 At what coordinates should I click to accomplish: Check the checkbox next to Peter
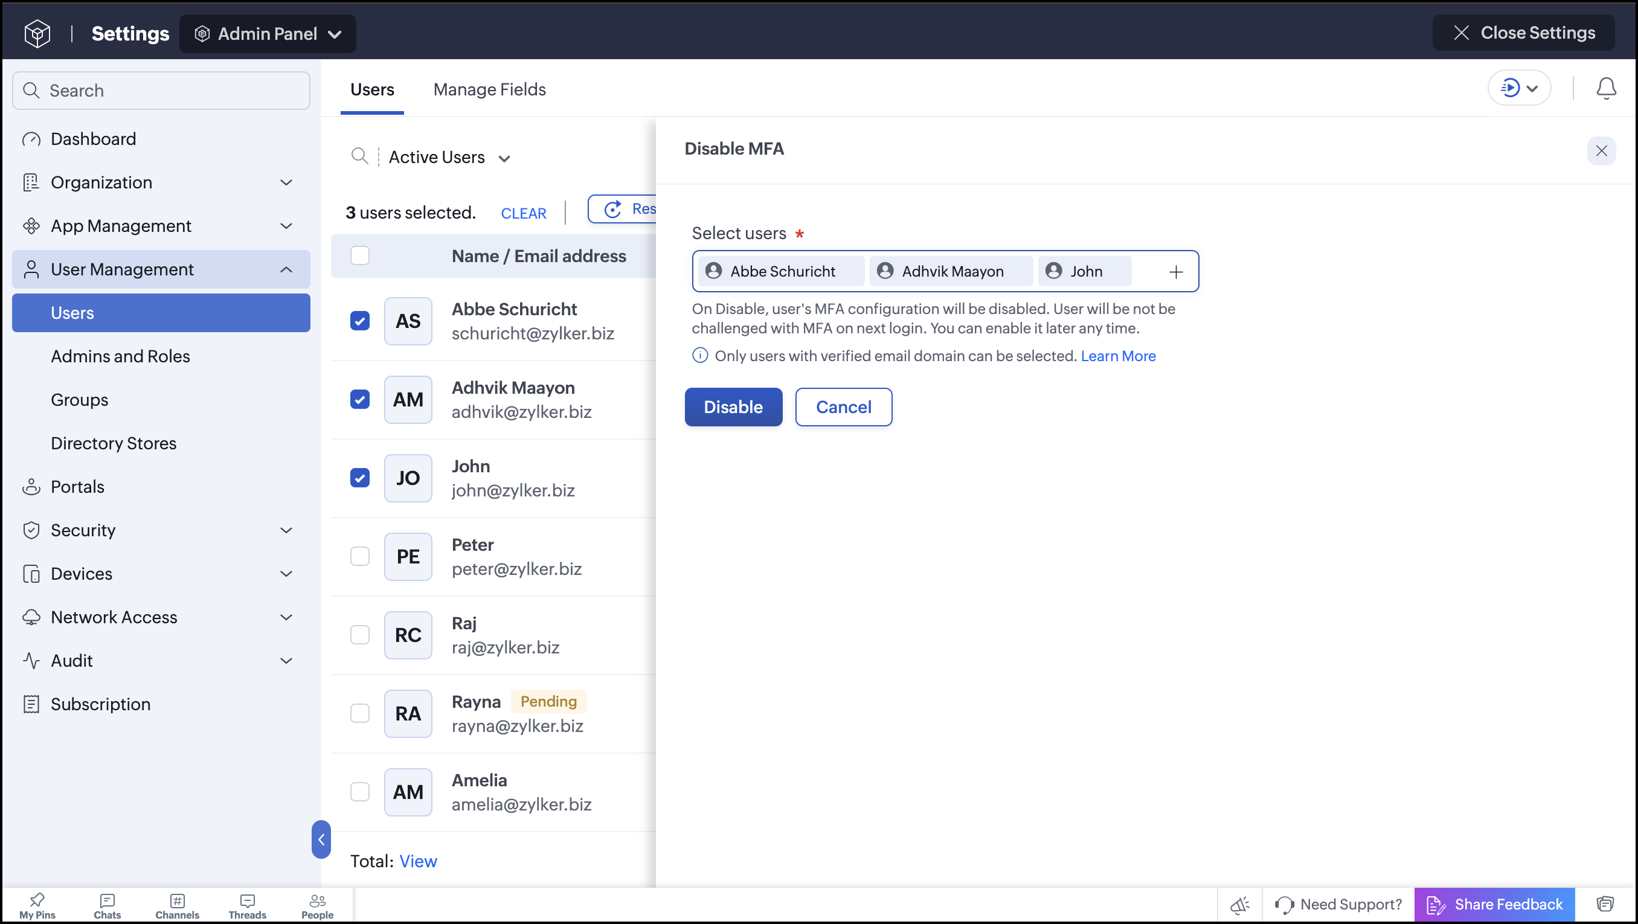coord(360,556)
